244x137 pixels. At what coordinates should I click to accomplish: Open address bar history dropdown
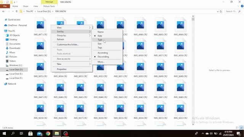(218, 11)
